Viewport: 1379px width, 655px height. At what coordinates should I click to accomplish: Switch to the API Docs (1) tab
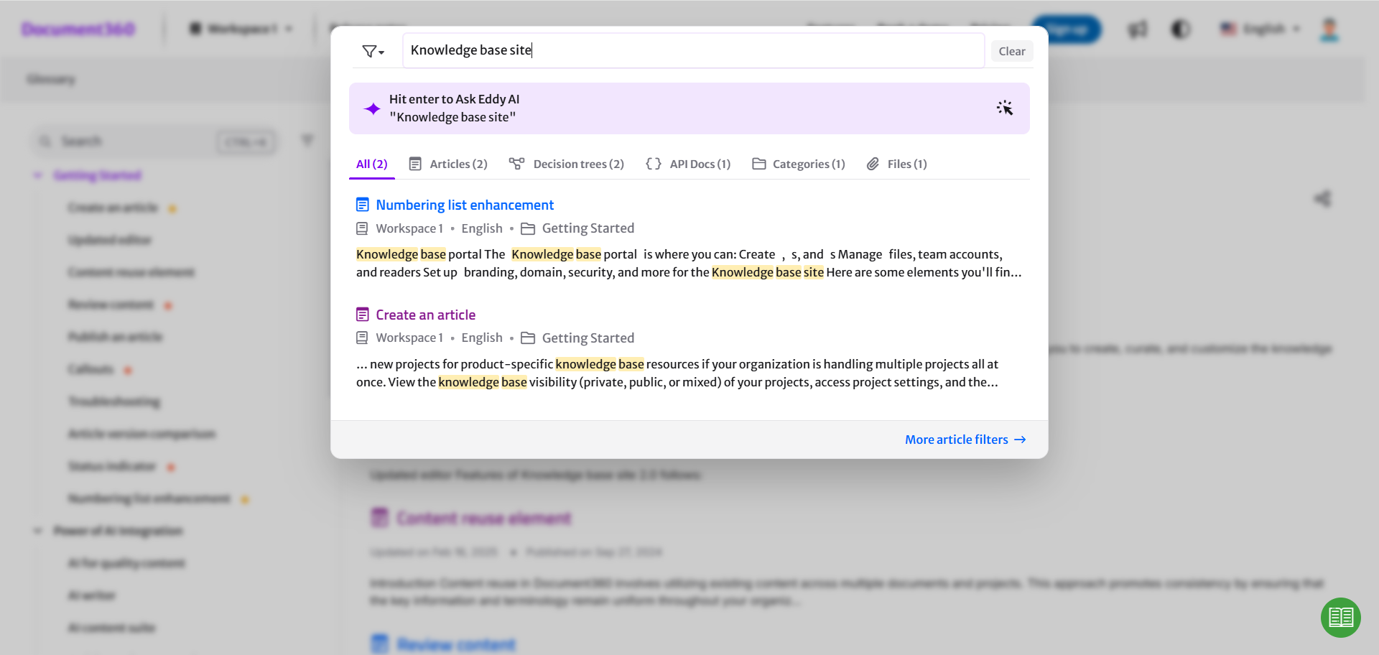[x=688, y=164]
